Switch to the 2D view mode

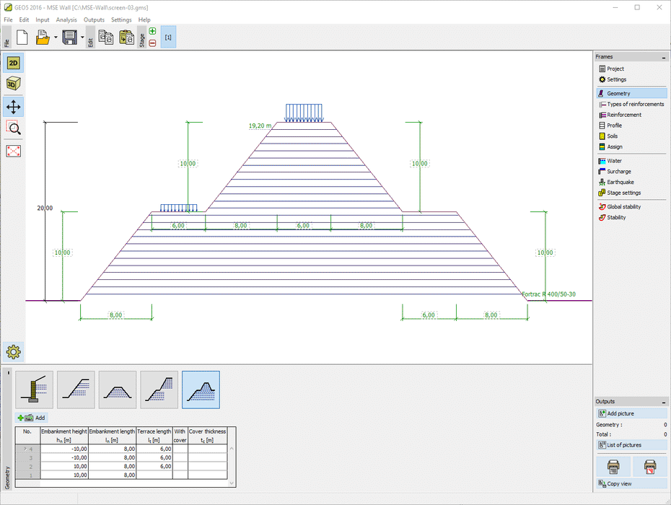(x=13, y=63)
